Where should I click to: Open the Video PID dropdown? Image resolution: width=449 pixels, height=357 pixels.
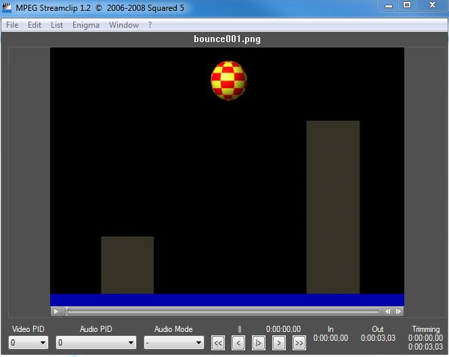pos(28,342)
